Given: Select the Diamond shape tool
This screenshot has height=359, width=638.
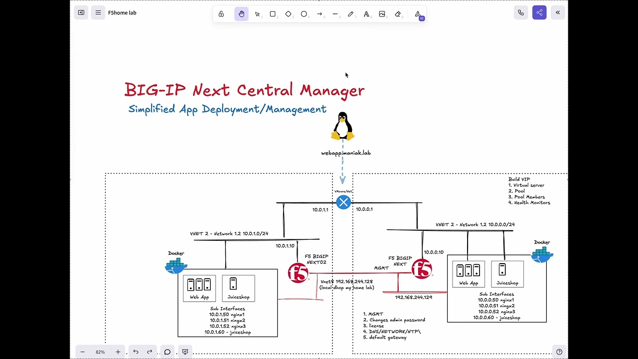Looking at the screenshot, I should point(288,14).
